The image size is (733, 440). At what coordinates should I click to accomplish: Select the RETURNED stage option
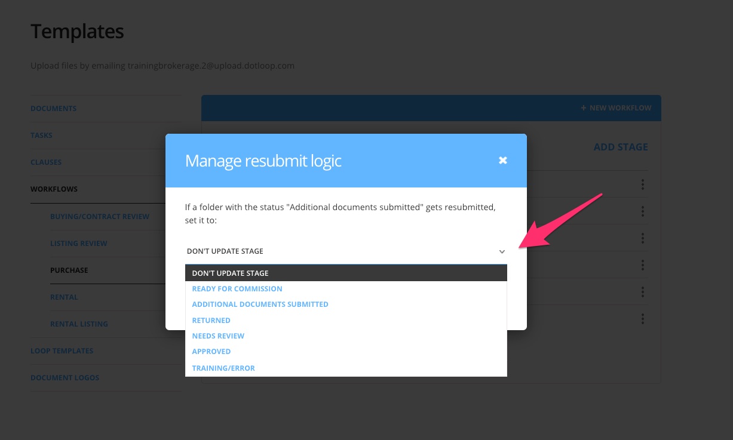pos(211,320)
